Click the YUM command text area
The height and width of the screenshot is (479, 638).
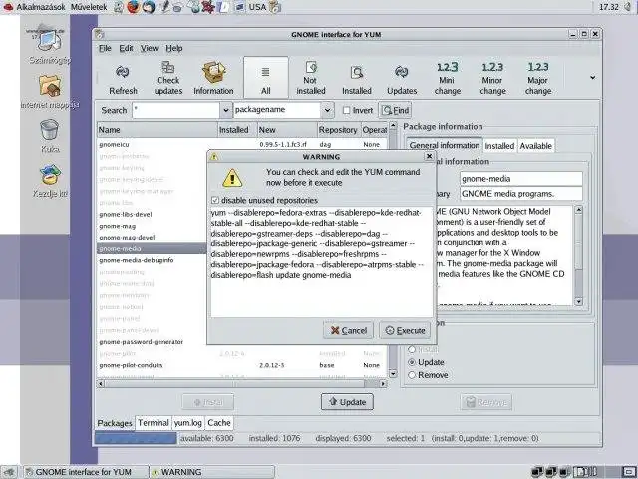click(321, 261)
